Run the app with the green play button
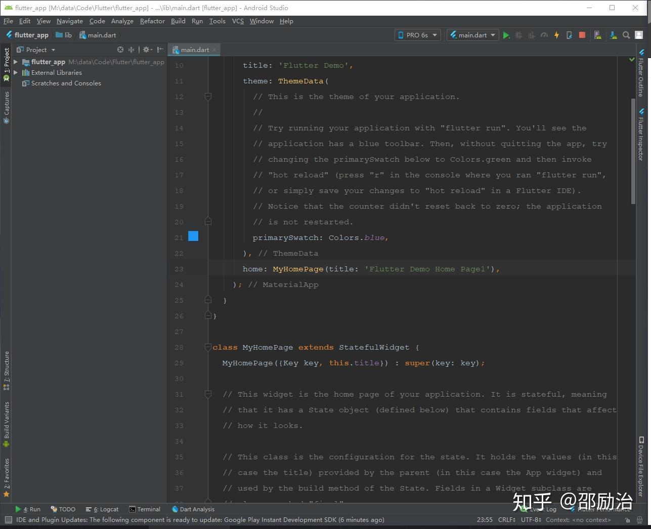The height and width of the screenshot is (529, 651). pyautogui.click(x=506, y=35)
